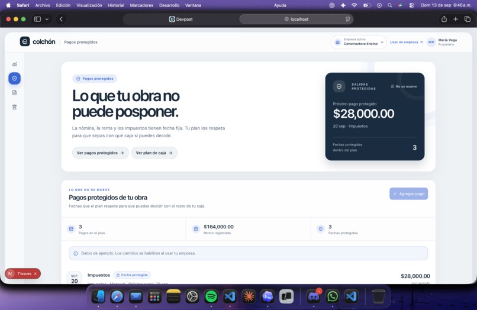
Task: Open the Edición menu
Action: click(x=63, y=5)
